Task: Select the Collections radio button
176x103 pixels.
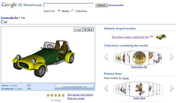Action: click(x=73, y=11)
